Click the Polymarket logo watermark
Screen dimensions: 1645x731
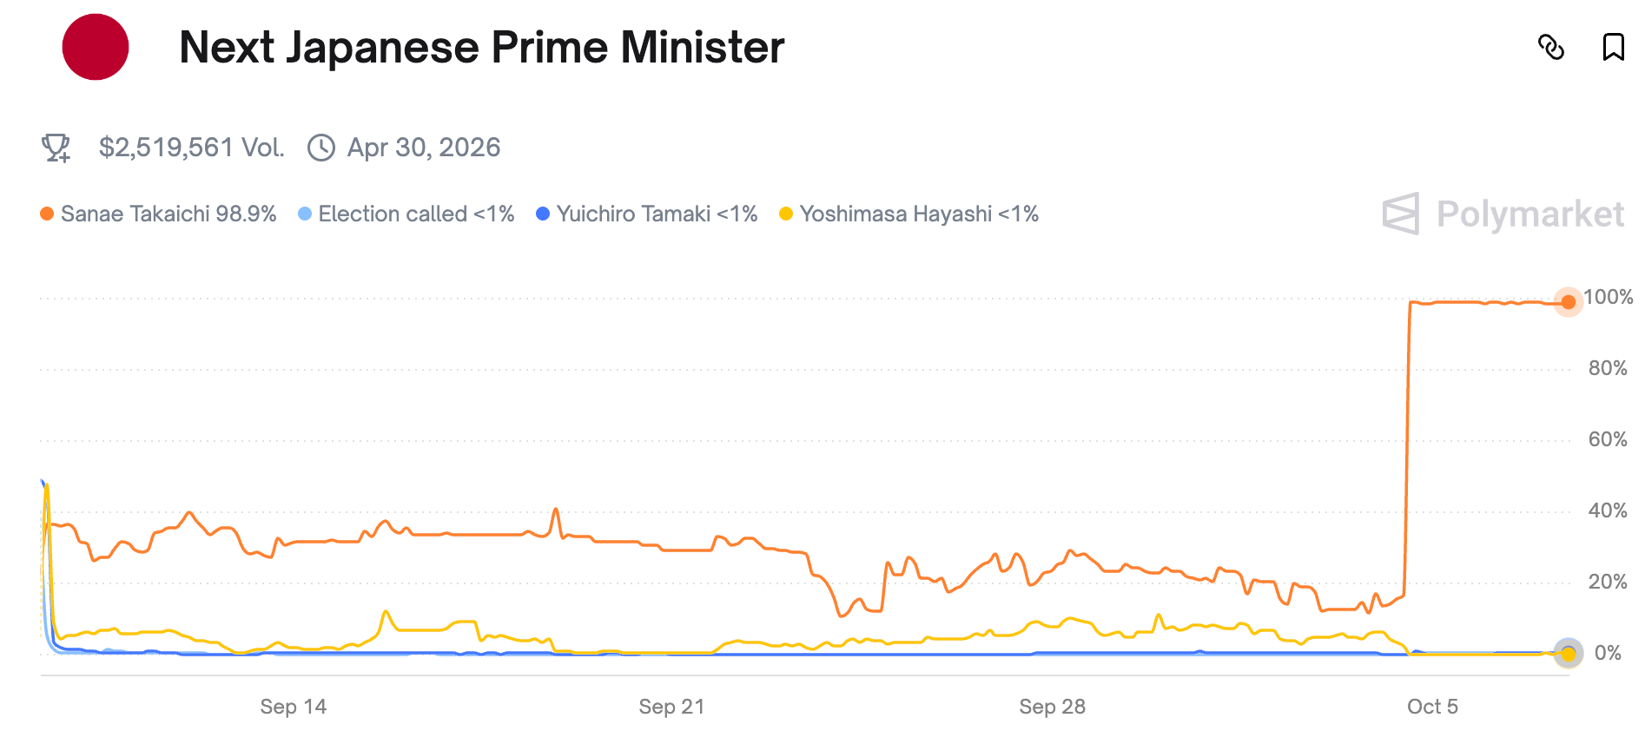[x=1503, y=214]
